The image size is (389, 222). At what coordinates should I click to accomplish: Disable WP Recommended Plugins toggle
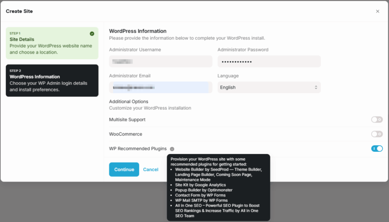coord(377,148)
